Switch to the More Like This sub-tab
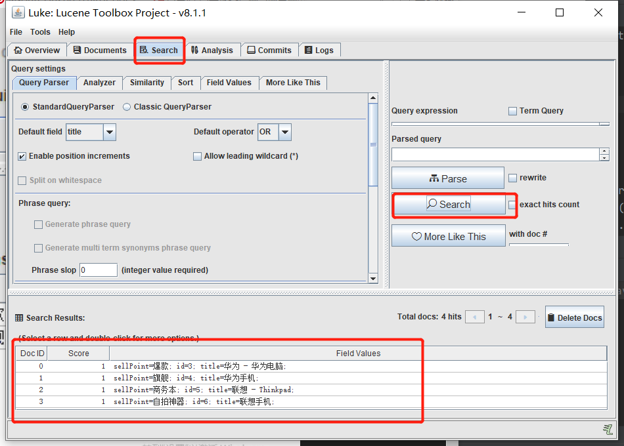The height and width of the screenshot is (446, 624). click(293, 83)
